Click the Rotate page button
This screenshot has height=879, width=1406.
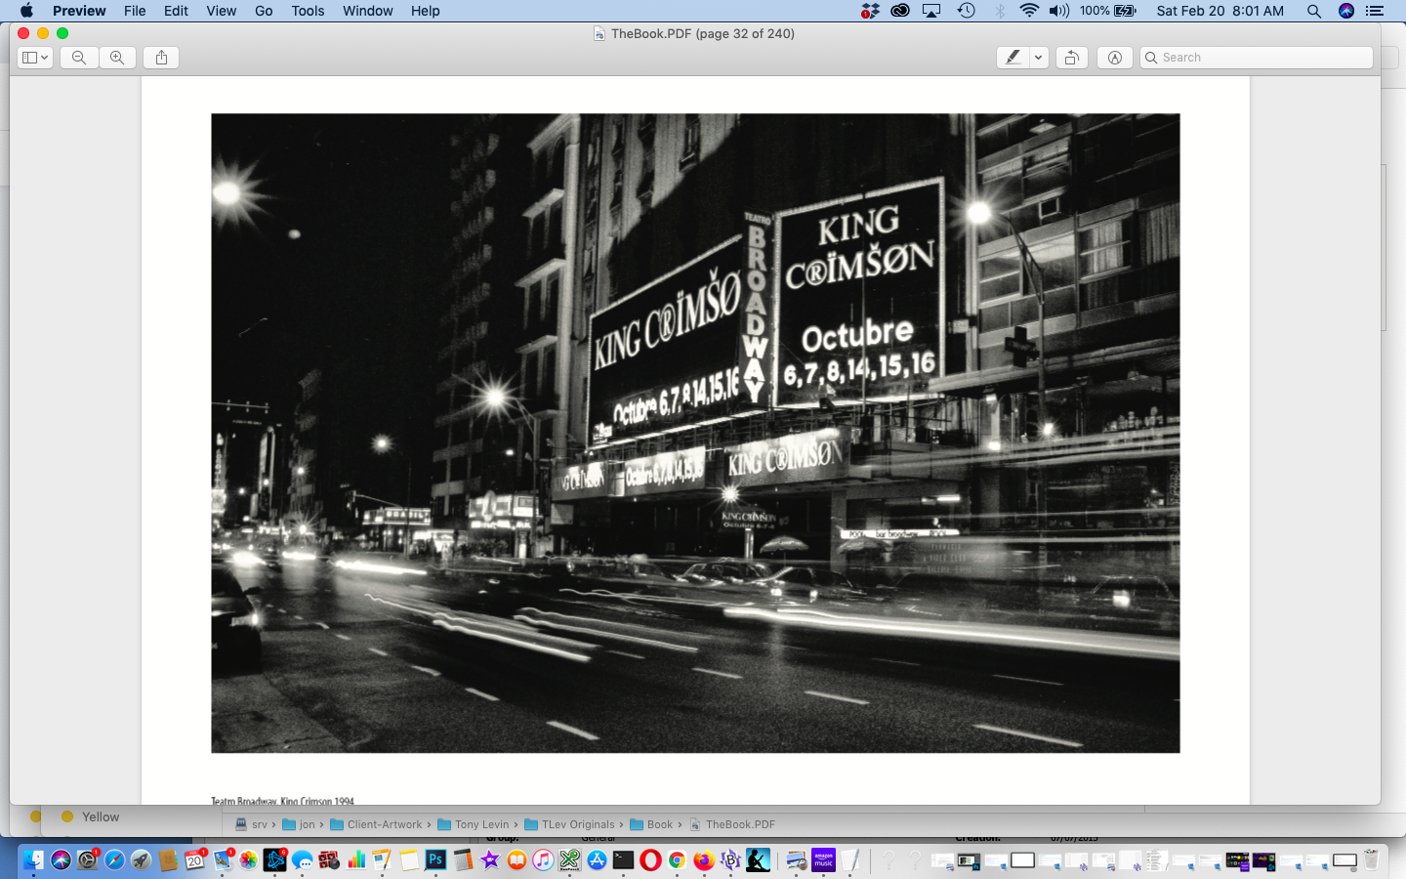(1071, 58)
